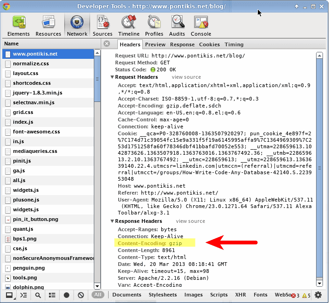Click the tools.png file icon

click(x=8, y=278)
